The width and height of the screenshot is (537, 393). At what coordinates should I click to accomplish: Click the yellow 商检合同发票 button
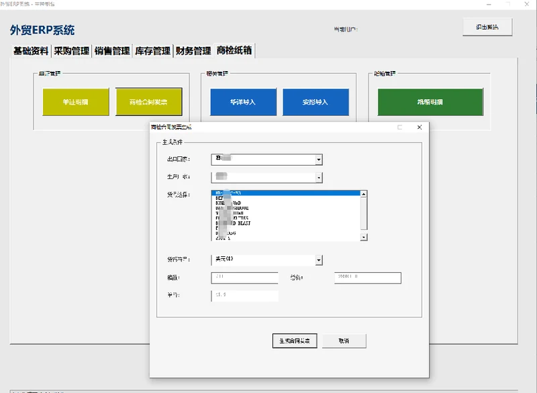tap(148, 102)
